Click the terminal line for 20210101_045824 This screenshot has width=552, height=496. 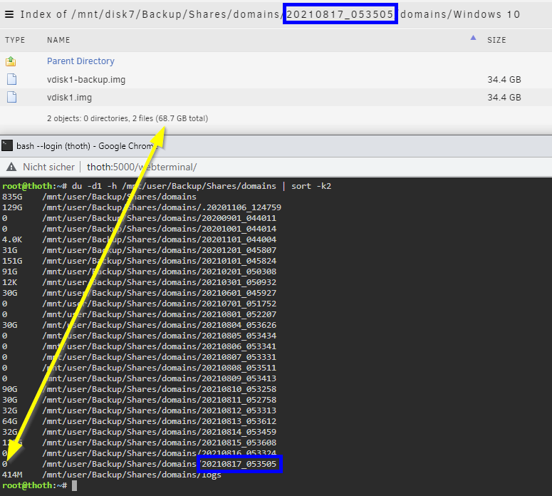pos(139,261)
